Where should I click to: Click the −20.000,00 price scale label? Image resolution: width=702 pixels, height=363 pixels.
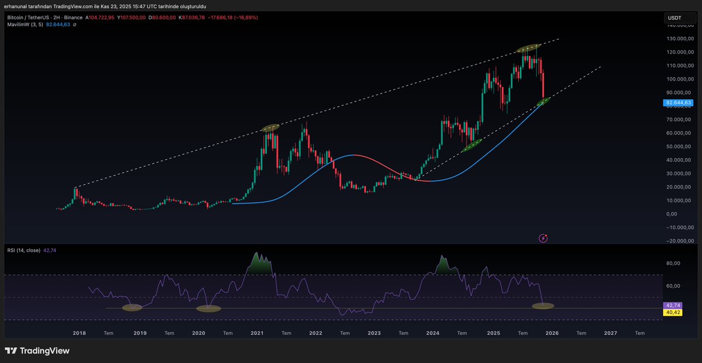click(680, 241)
